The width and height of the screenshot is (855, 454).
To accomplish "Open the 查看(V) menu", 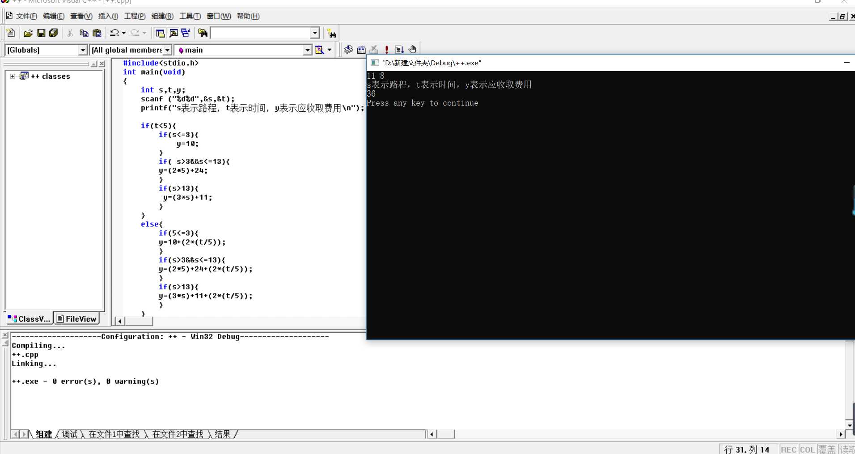I will (x=81, y=16).
